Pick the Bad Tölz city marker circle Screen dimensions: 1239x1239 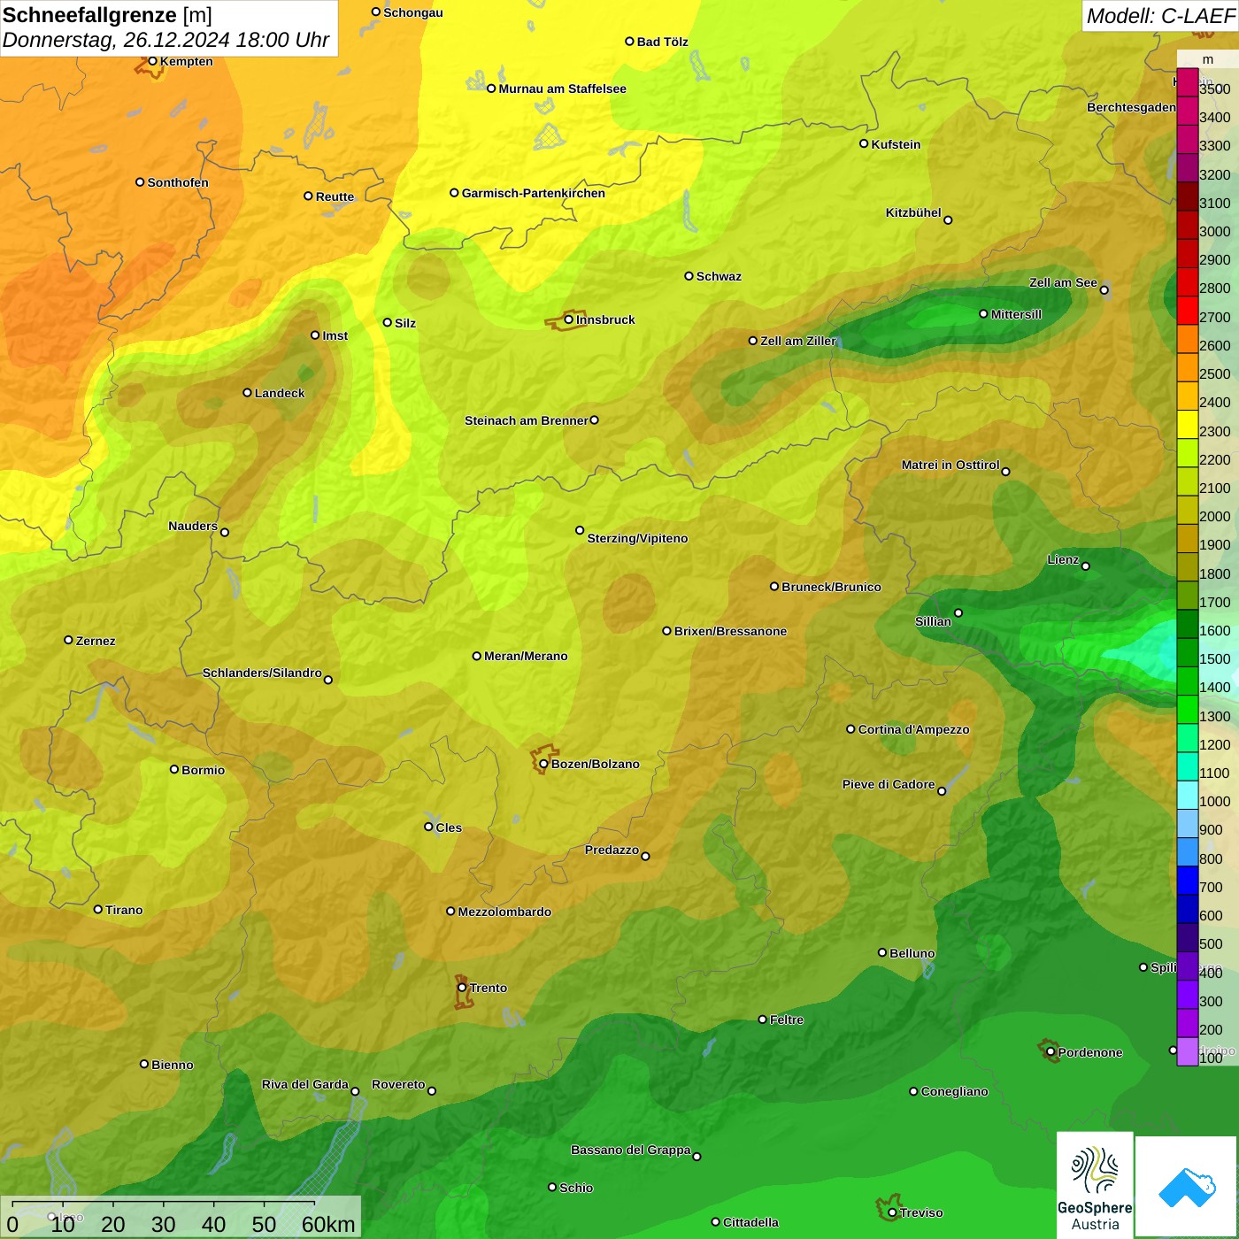pyautogui.click(x=629, y=42)
